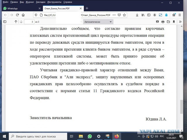Screen dimensions: 187x140
Task: Click the ghost extension icon
Action: tap(166, 15)
